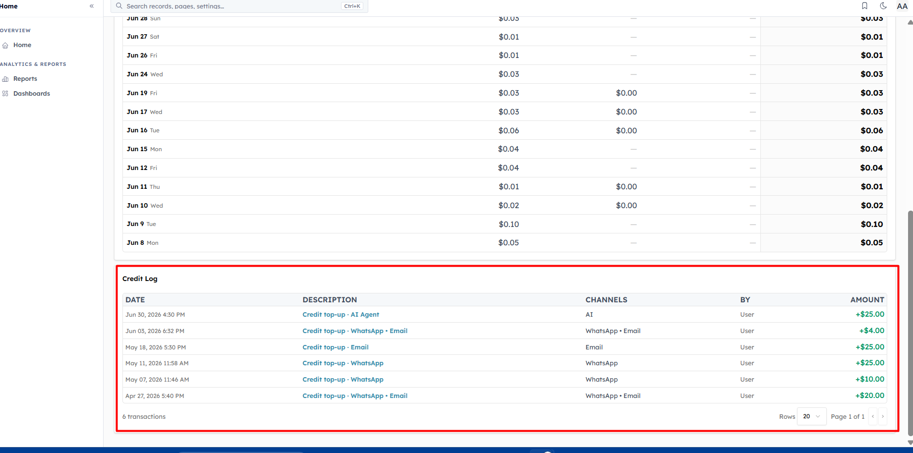Select the Jun 16 Tue row

[505, 130]
